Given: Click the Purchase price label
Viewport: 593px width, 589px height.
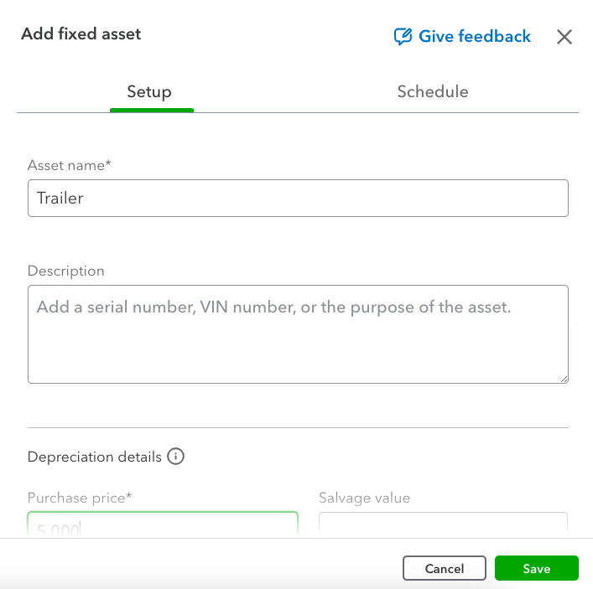Looking at the screenshot, I should (80, 499).
